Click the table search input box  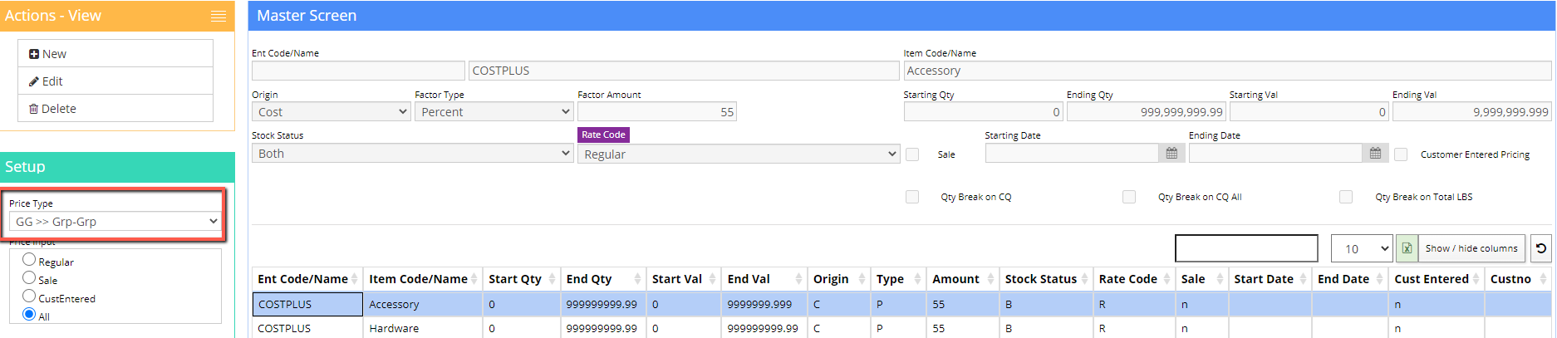tap(1246, 248)
